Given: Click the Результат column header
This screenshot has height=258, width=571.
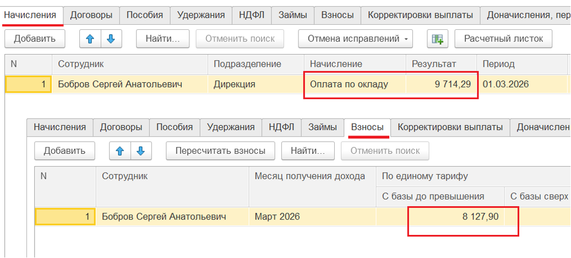Looking at the screenshot, I should click(434, 64).
